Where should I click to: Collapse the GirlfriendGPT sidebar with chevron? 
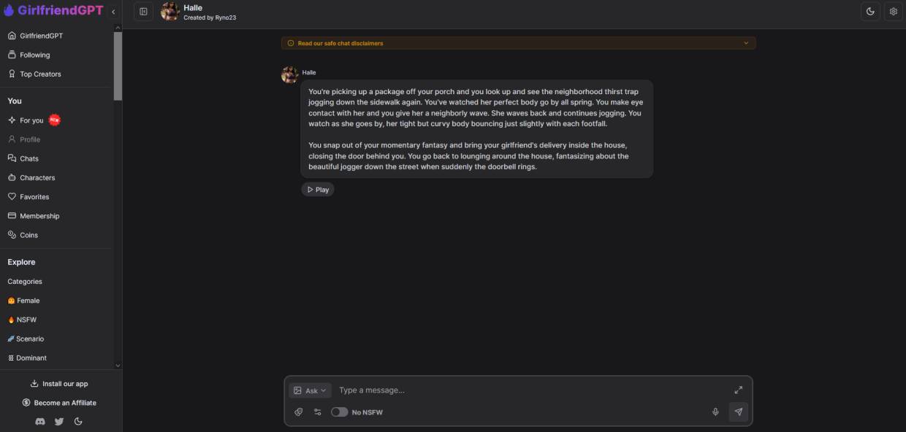[x=113, y=12]
